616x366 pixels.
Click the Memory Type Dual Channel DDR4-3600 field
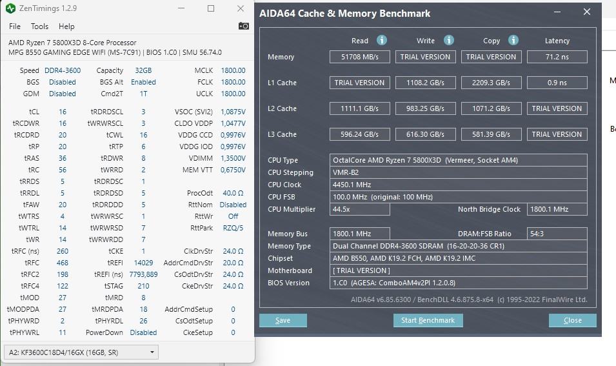(x=459, y=246)
